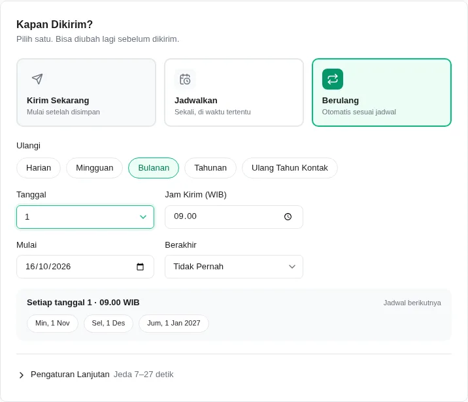Image resolution: width=468 pixels, height=402 pixels.
Task: Click the Kapan Dikirim? heading
Action: (55, 24)
